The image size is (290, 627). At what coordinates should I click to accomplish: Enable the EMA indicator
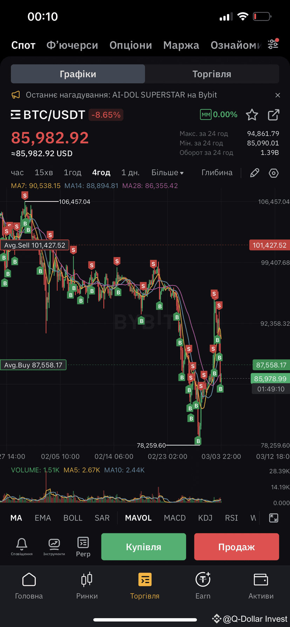coord(43,518)
